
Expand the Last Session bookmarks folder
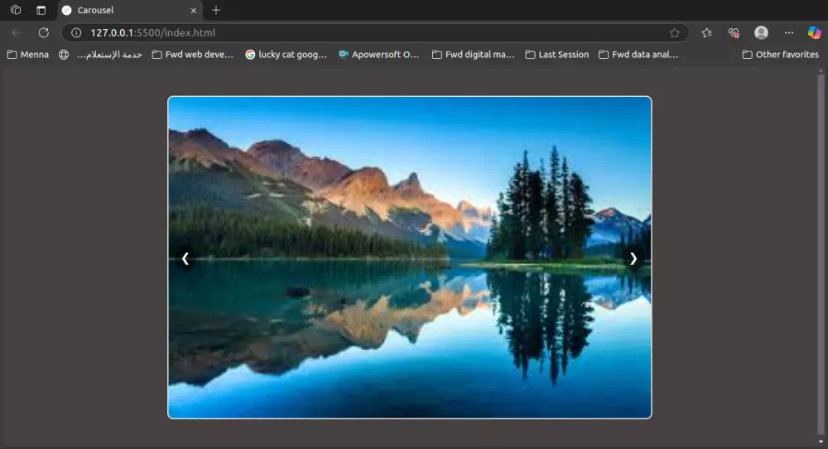557,55
